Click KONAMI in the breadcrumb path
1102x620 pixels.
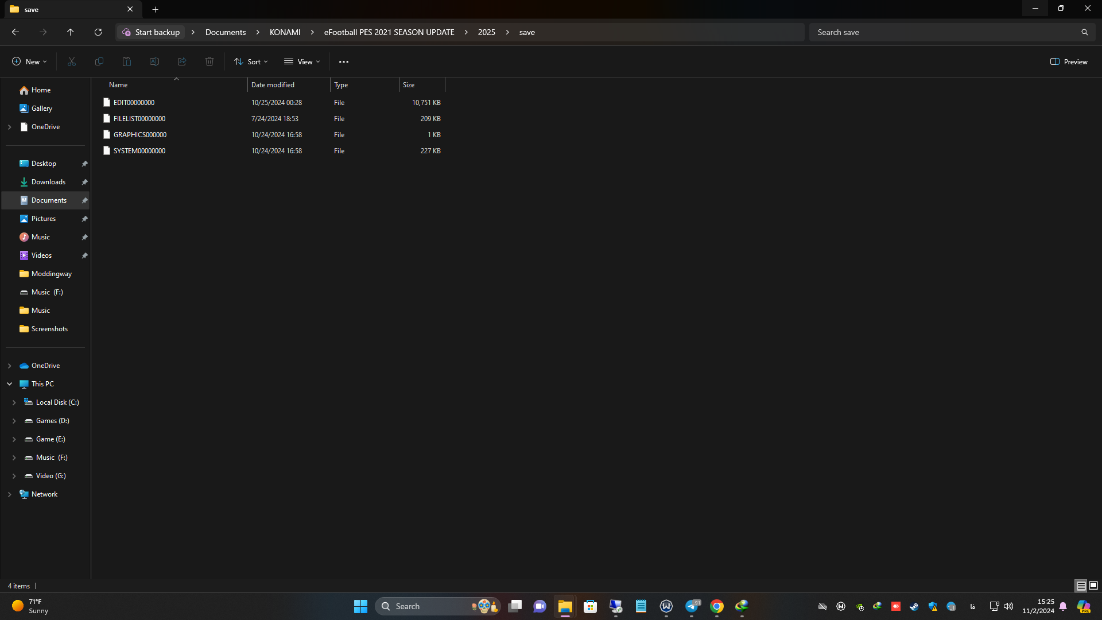click(285, 32)
